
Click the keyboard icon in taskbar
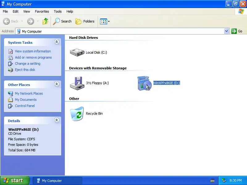click(x=212, y=180)
